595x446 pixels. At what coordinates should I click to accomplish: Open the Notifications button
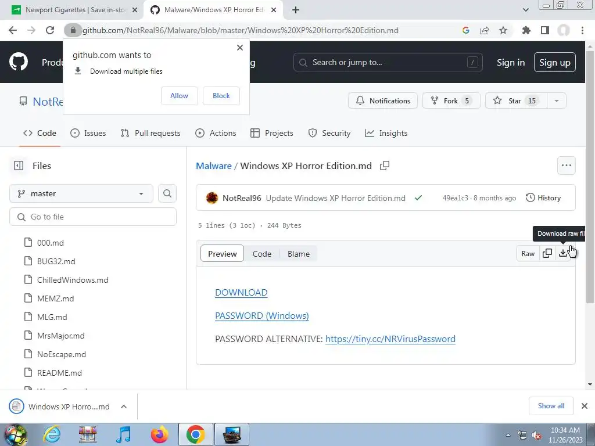point(383,101)
